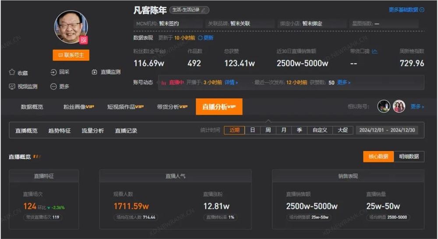Click the 环比 -2.36% change indicator
The image size is (438, 239).
pyautogui.click(x=51, y=208)
